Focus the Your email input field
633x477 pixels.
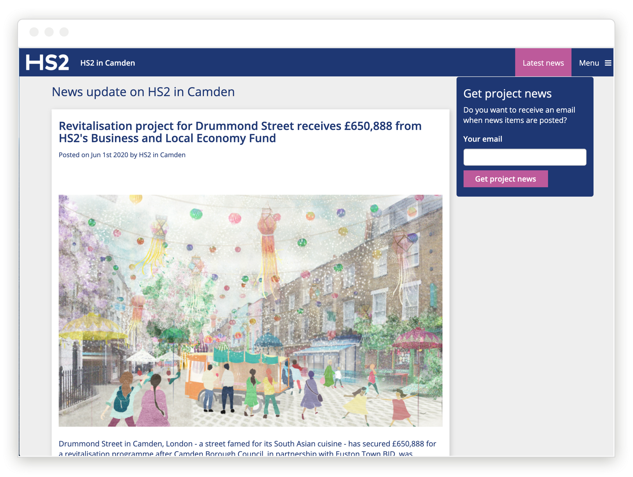[x=525, y=157]
